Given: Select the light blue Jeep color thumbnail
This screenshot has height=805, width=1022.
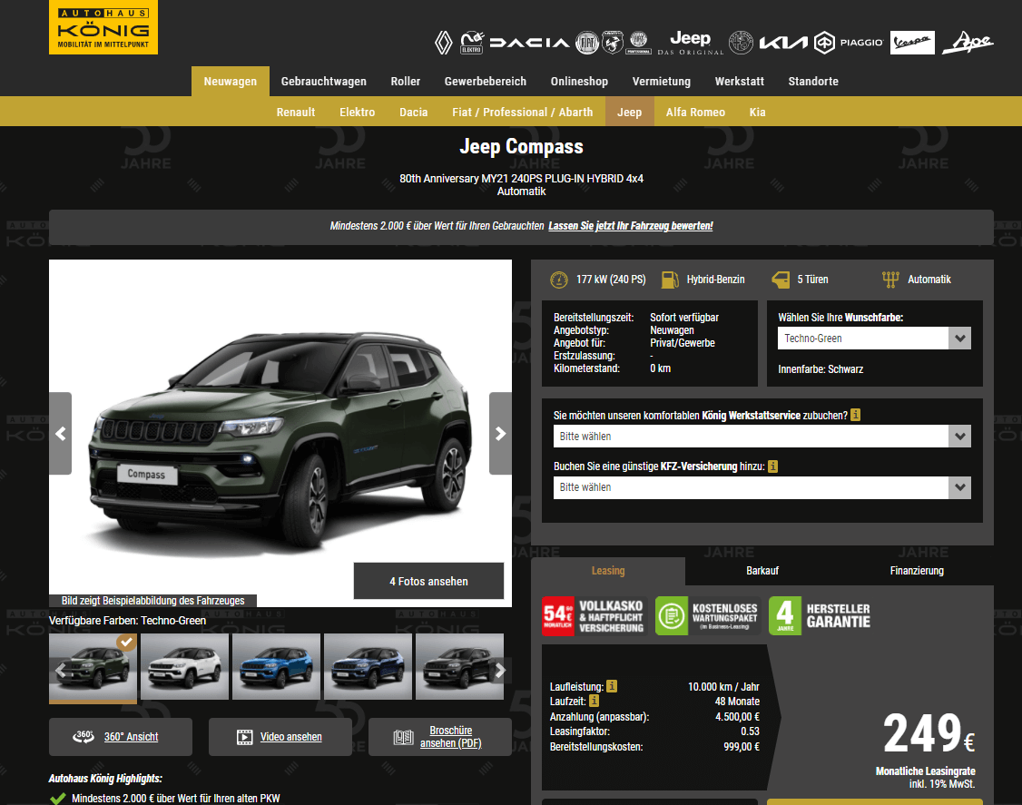Looking at the screenshot, I should (x=276, y=667).
